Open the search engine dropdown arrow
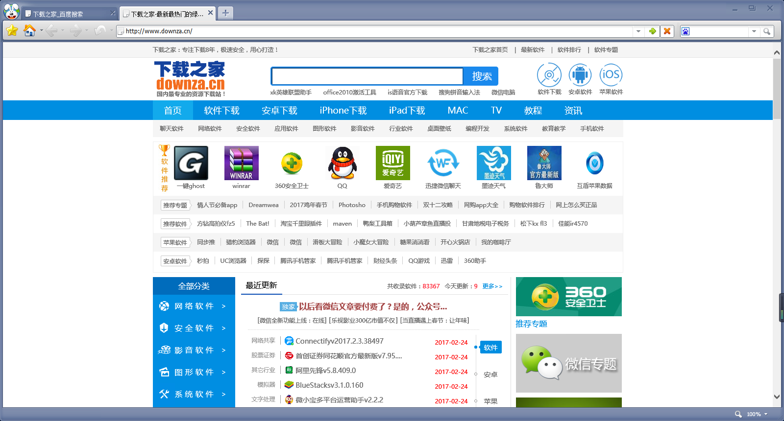Image resolution: width=784 pixels, height=421 pixels. coord(754,31)
